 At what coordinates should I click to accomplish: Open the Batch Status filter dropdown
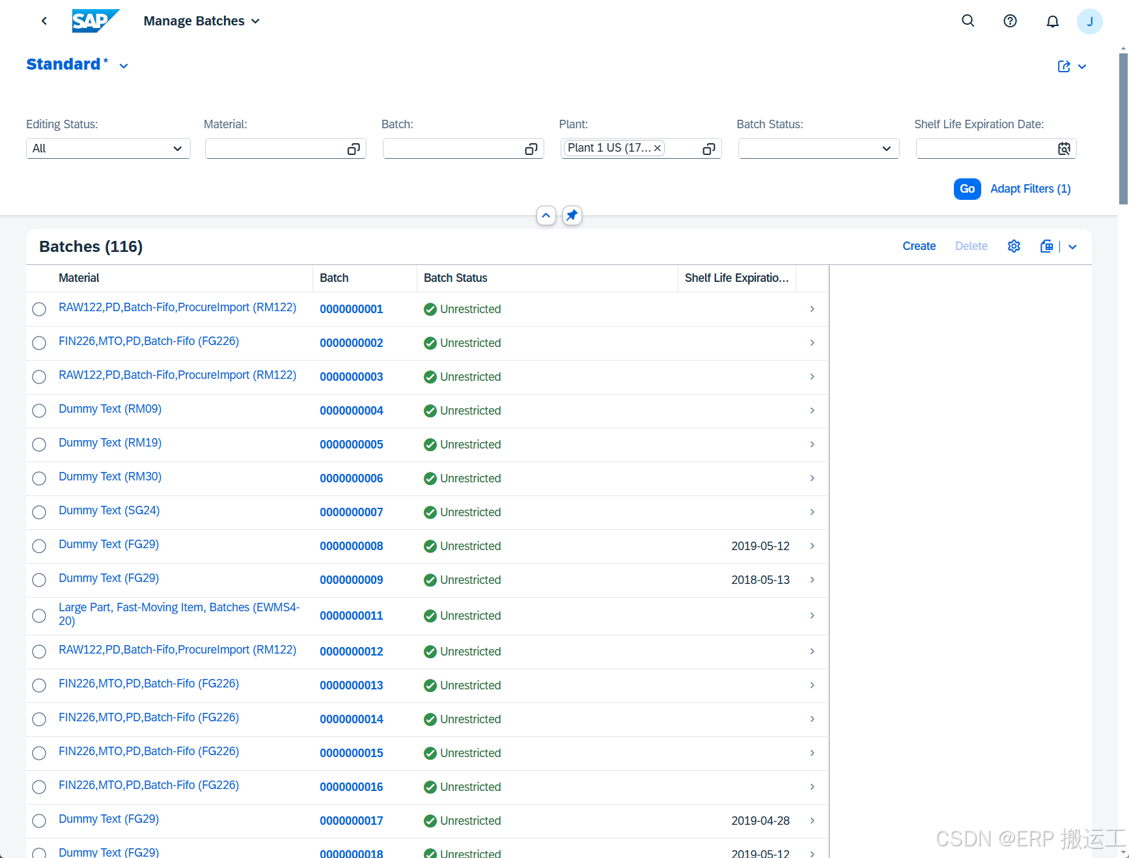tap(886, 149)
